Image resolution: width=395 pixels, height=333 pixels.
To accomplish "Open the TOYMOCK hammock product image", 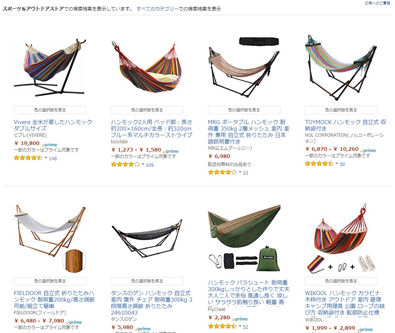I will 341,67.
